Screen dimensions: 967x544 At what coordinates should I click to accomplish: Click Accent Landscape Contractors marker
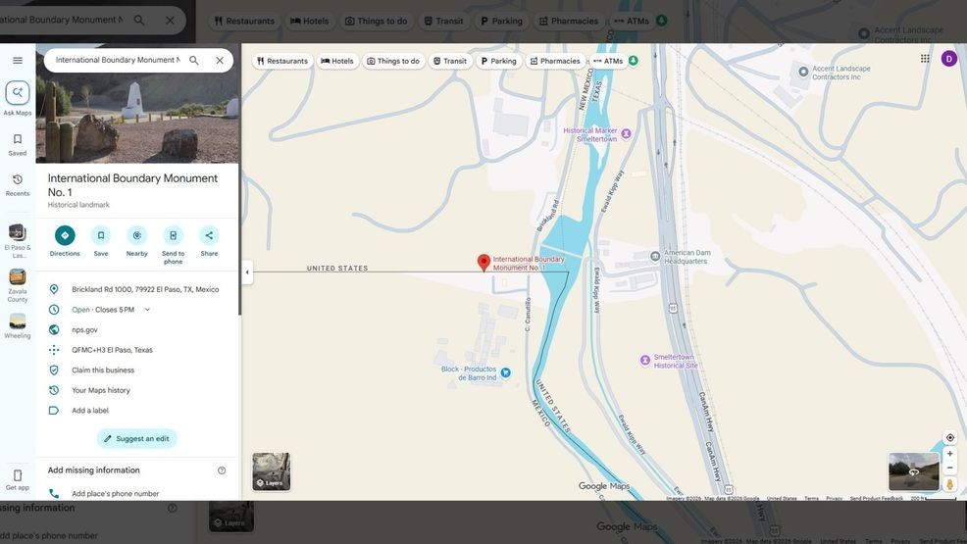pos(803,72)
